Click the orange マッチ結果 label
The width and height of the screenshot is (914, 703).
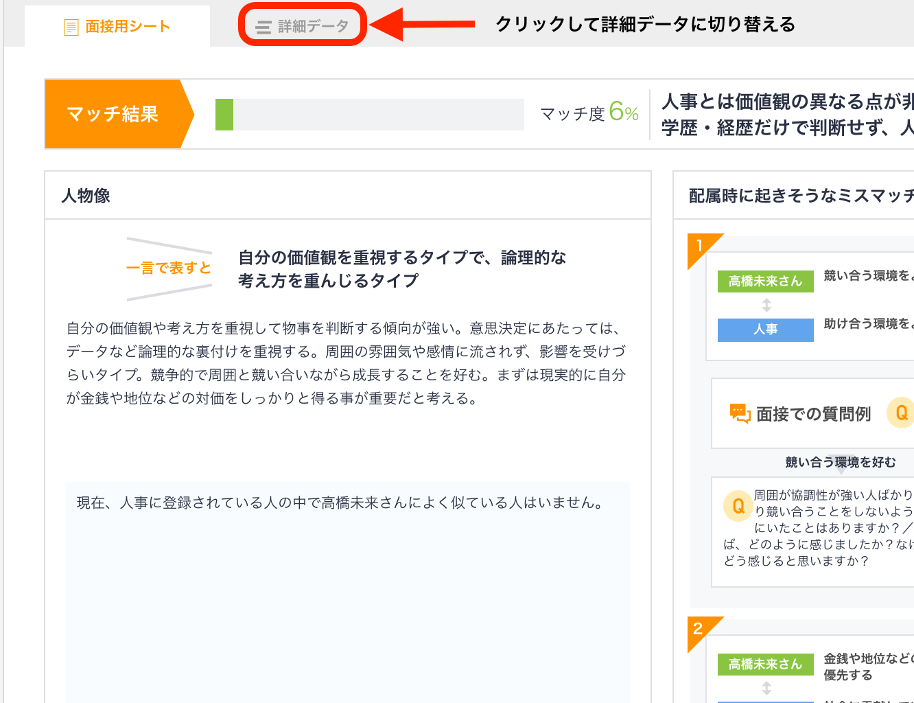coord(113,114)
